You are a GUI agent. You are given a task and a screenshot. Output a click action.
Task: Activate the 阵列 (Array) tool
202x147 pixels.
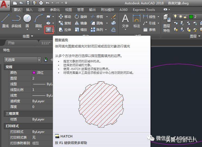point(97,30)
